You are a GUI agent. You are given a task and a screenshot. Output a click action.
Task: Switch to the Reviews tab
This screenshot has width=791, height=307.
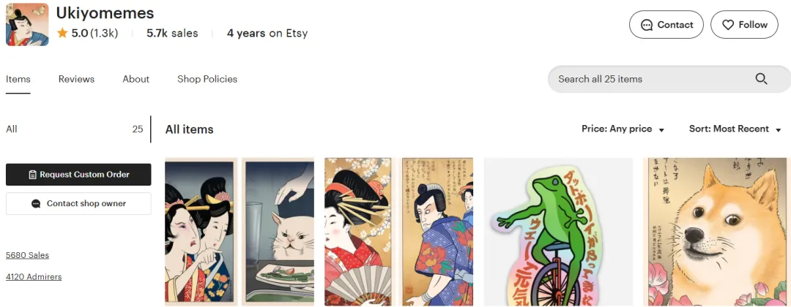[x=76, y=79]
